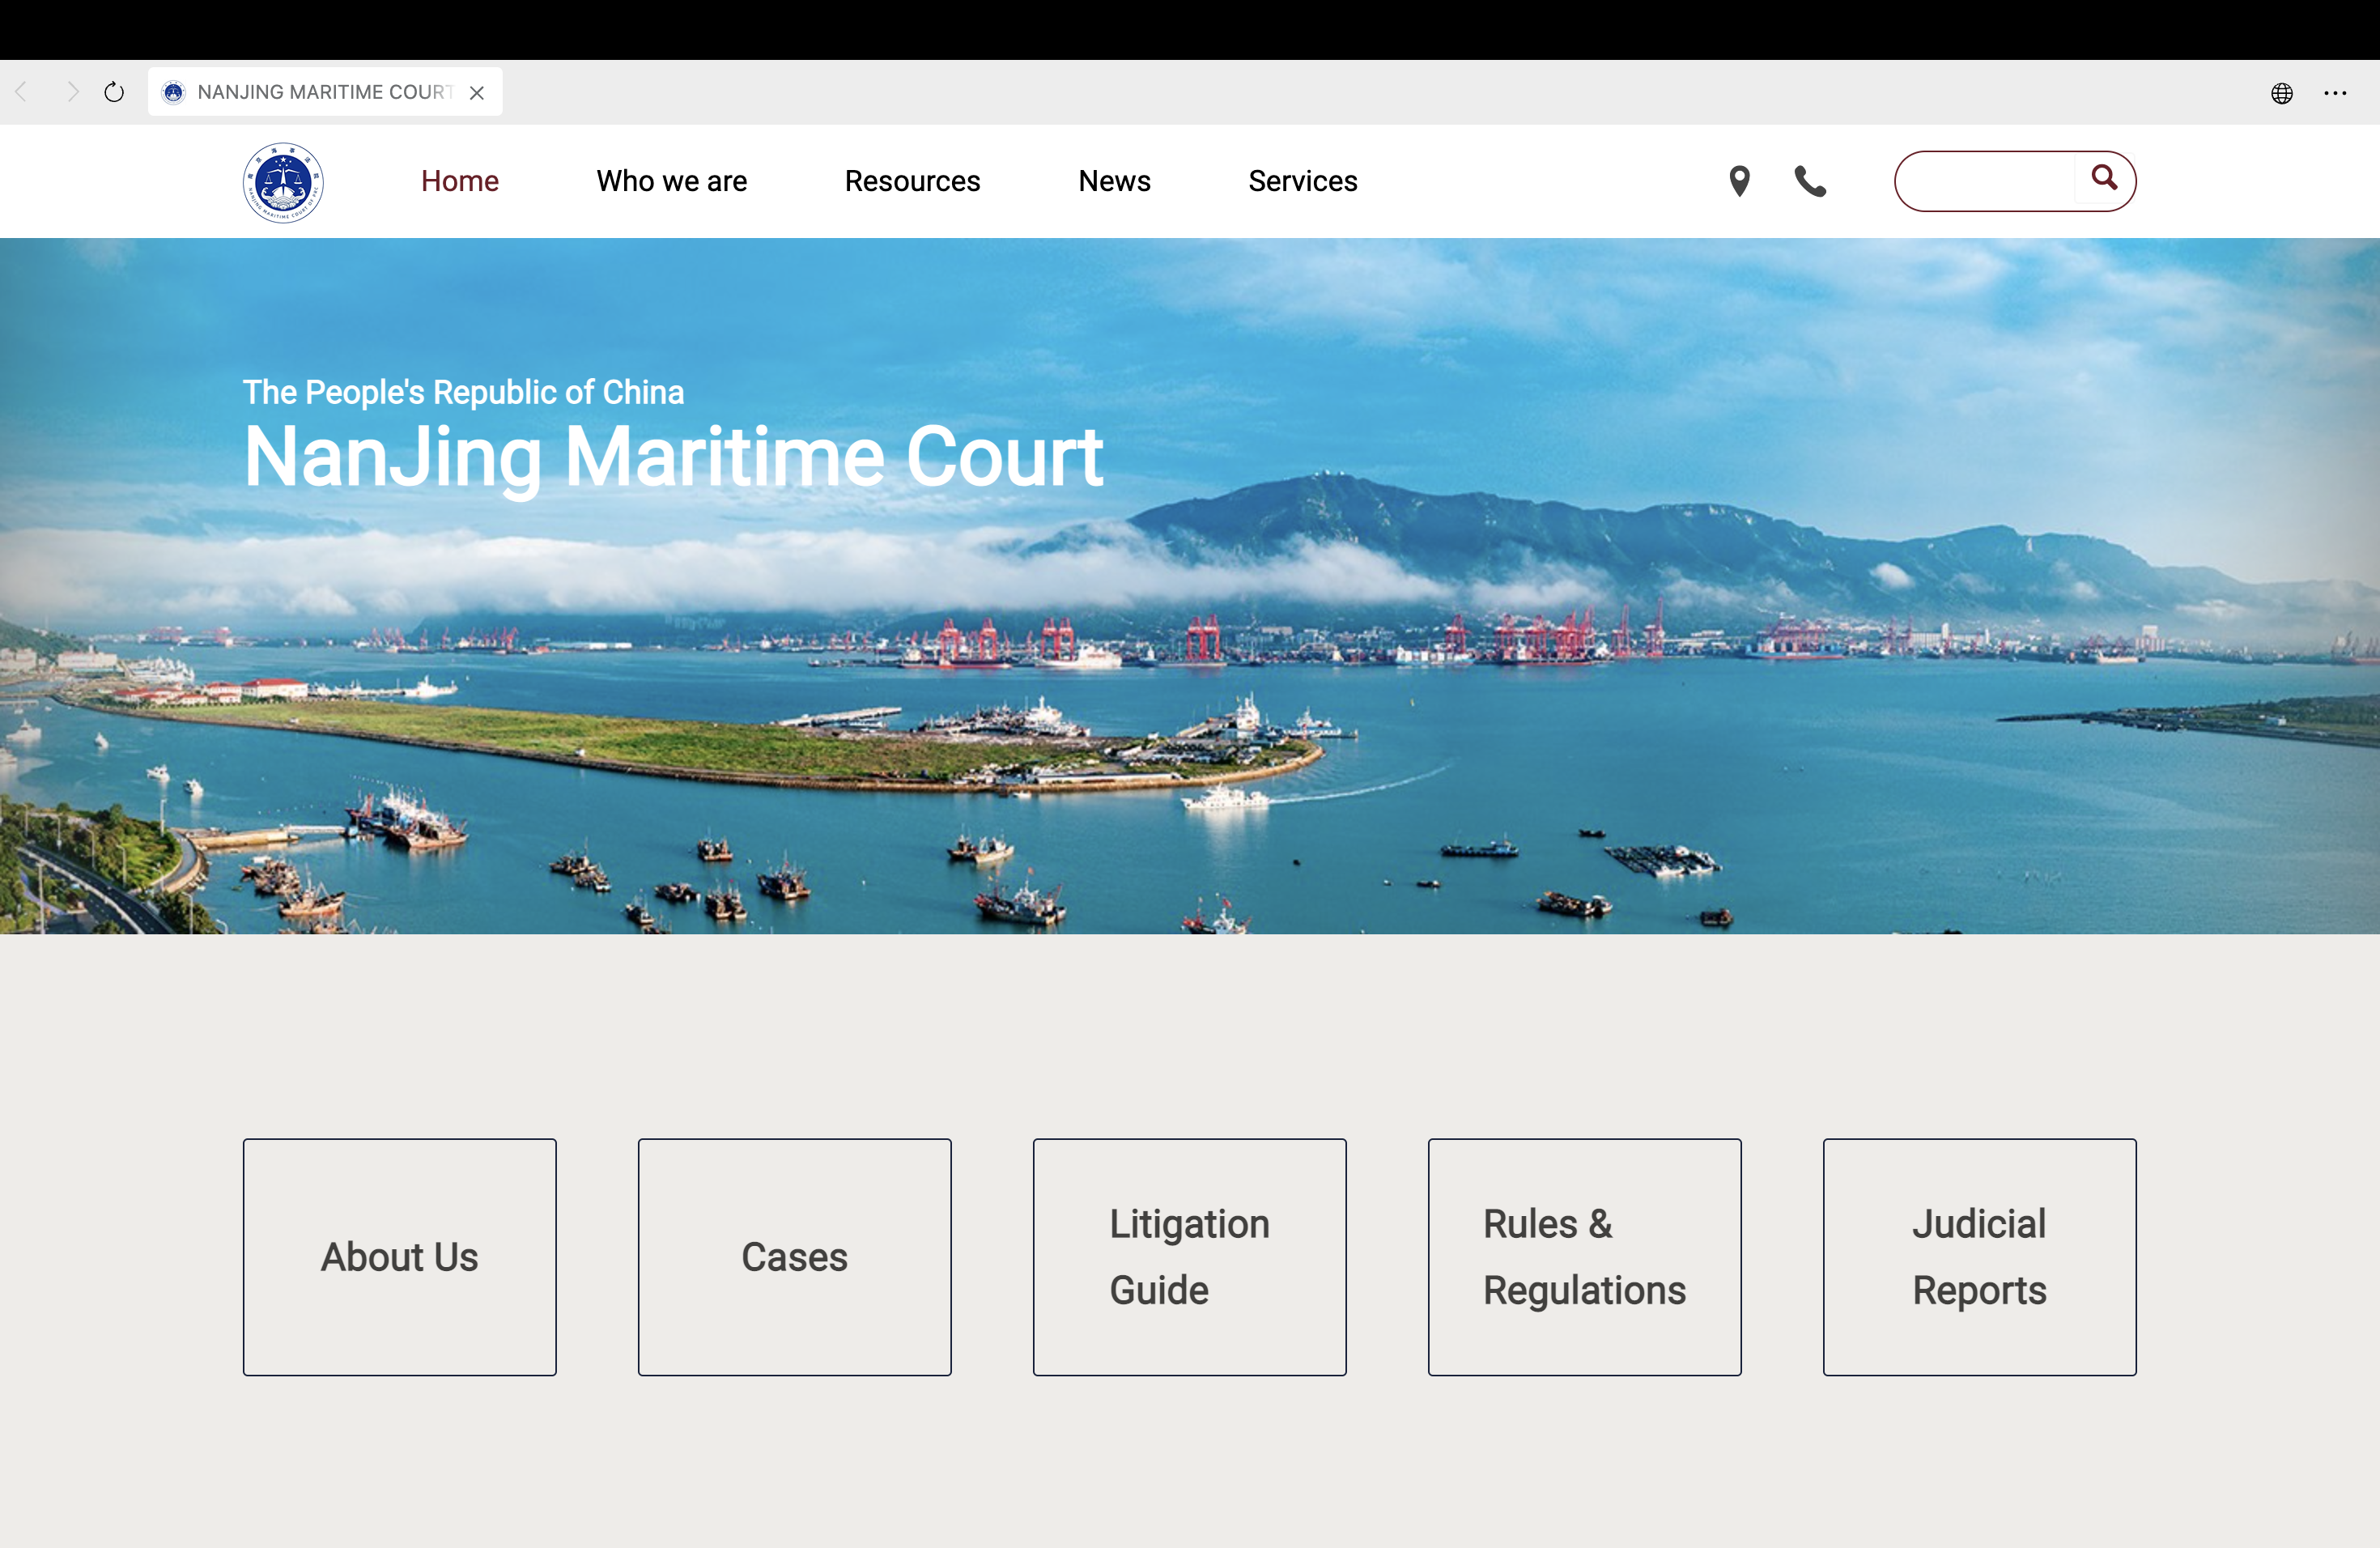Click into the site search field
This screenshot has width=2380, height=1548.
tap(1985, 181)
